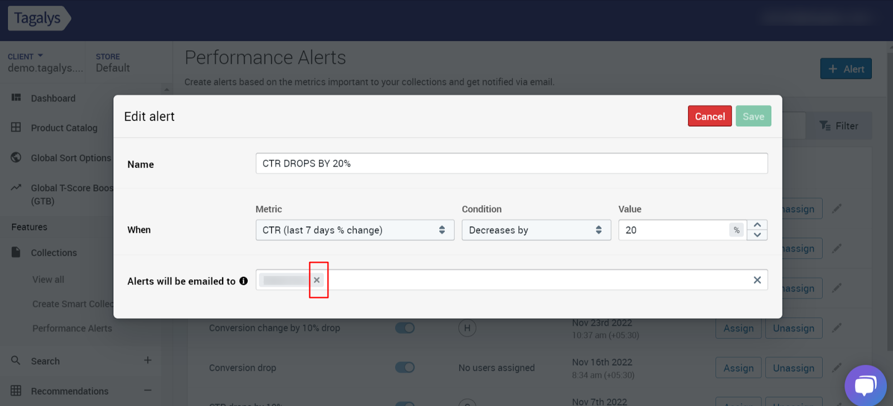Image resolution: width=893 pixels, height=406 pixels.
Task: Click the green Save button
Action: click(753, 116)
